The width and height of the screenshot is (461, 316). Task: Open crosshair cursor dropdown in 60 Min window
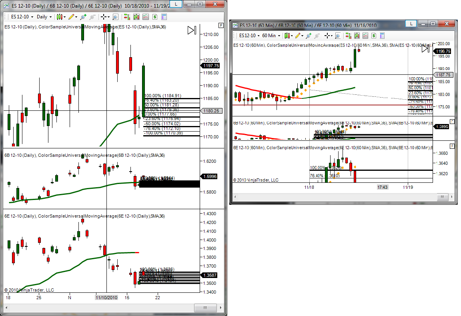point(329,36)
